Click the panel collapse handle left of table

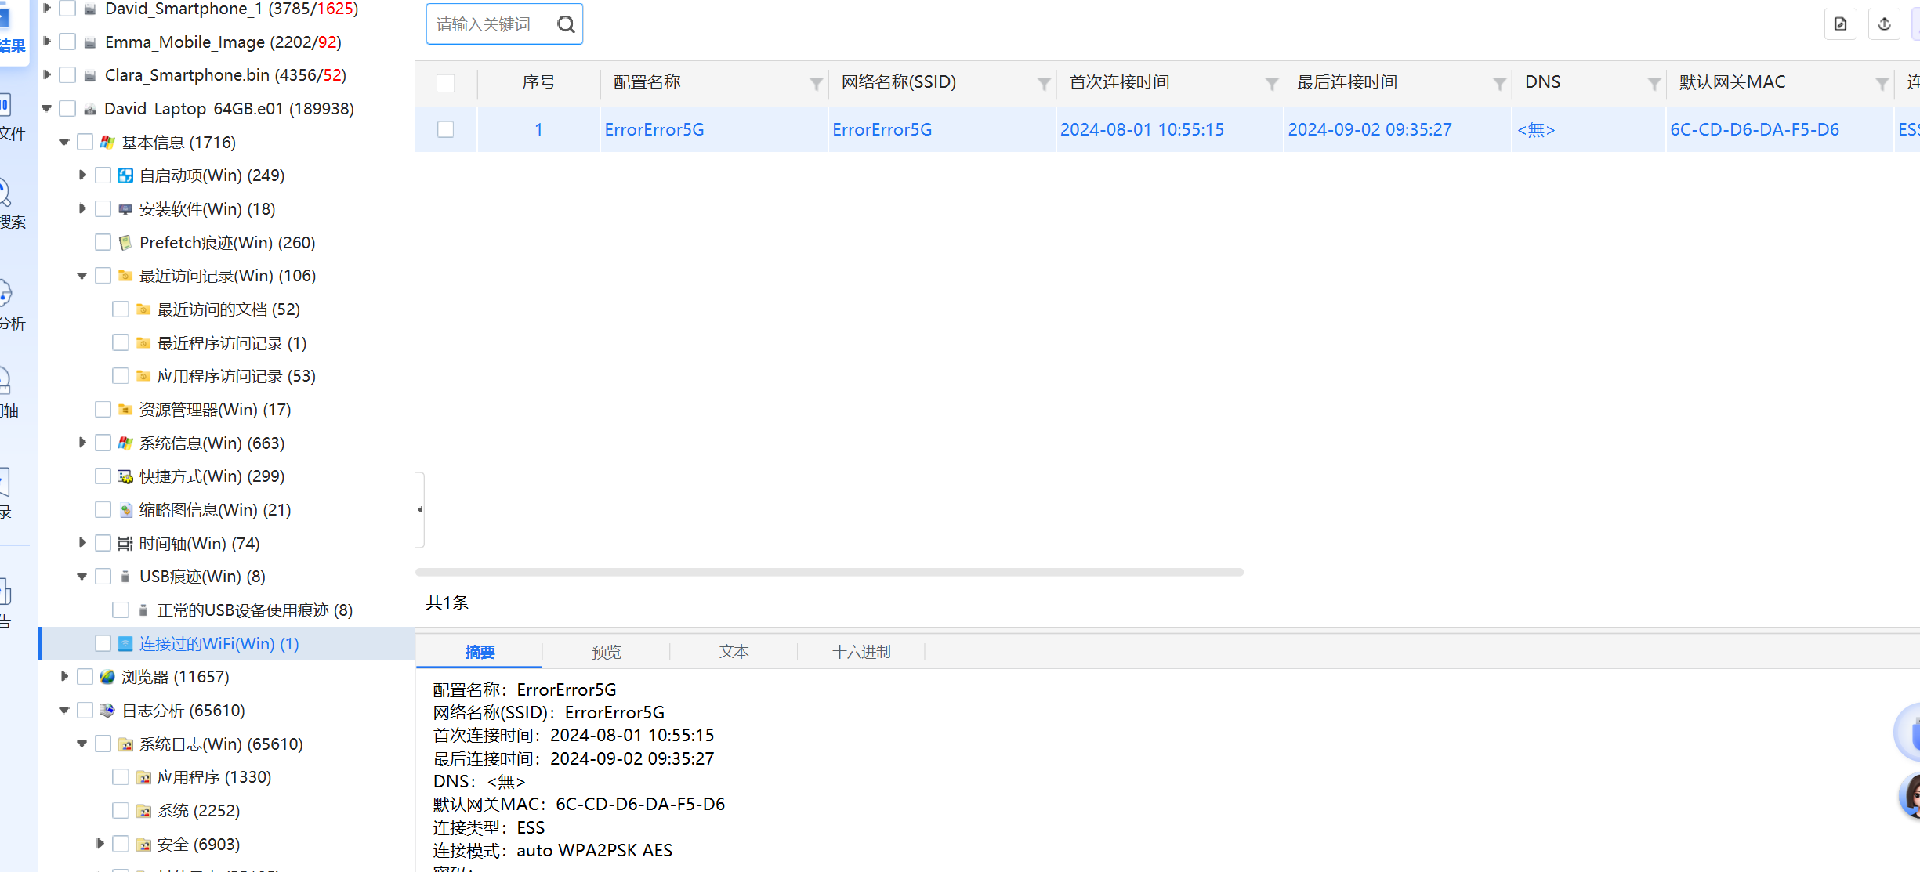[420, 510]
